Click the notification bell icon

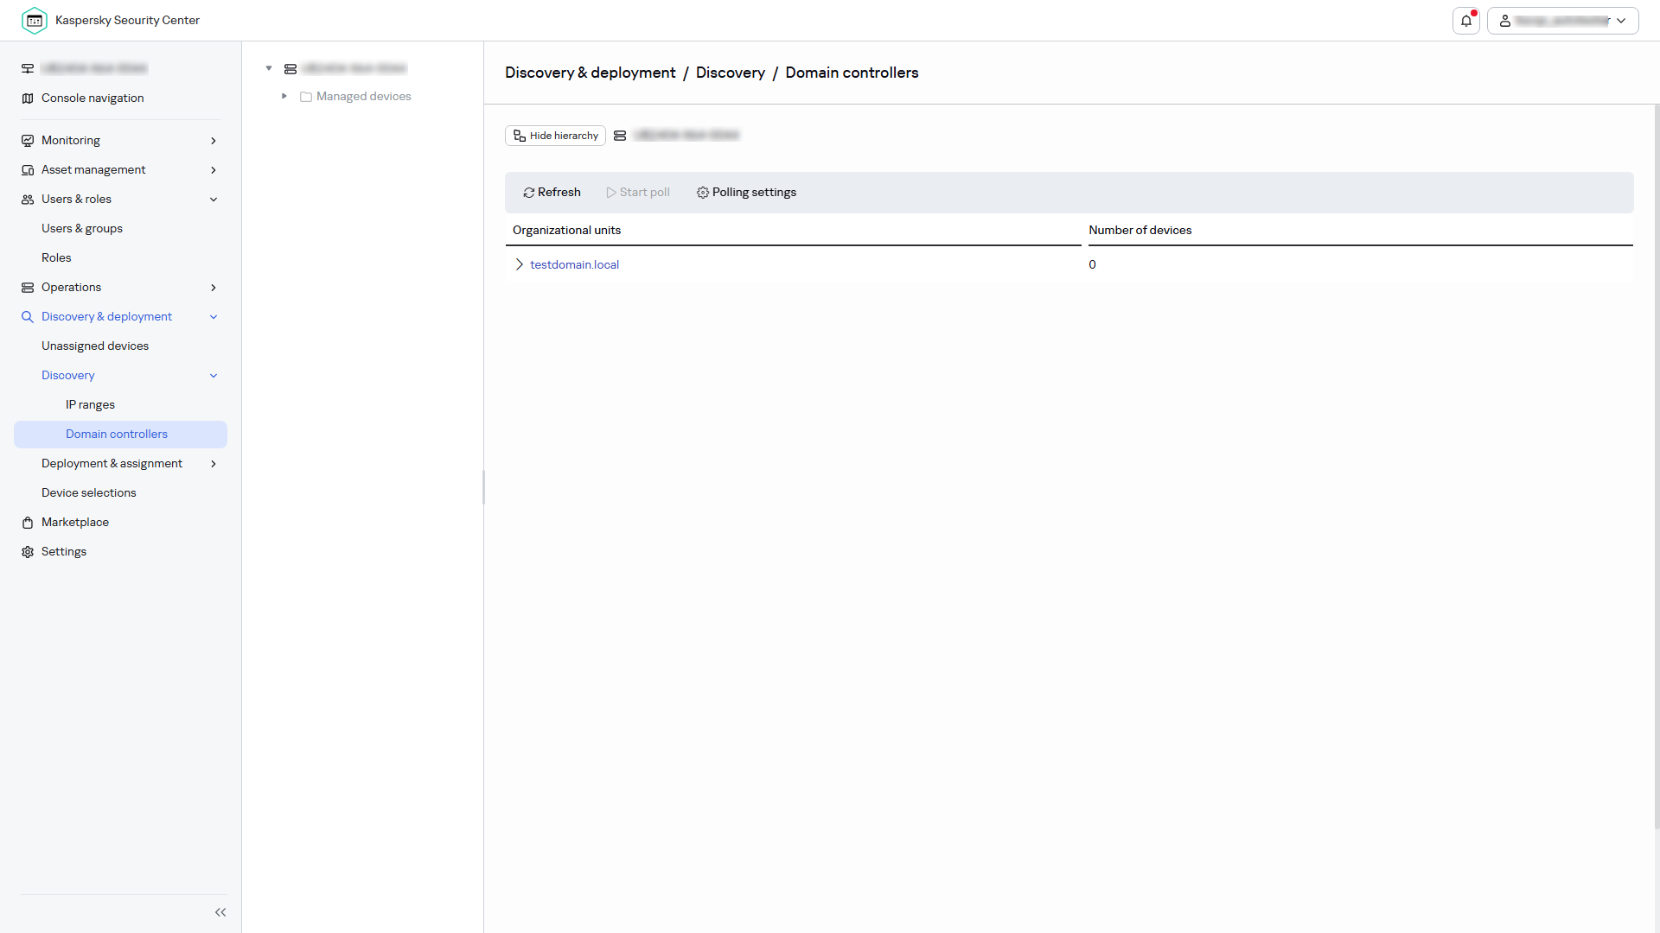pyautogui.click(x=1466, y=20)
